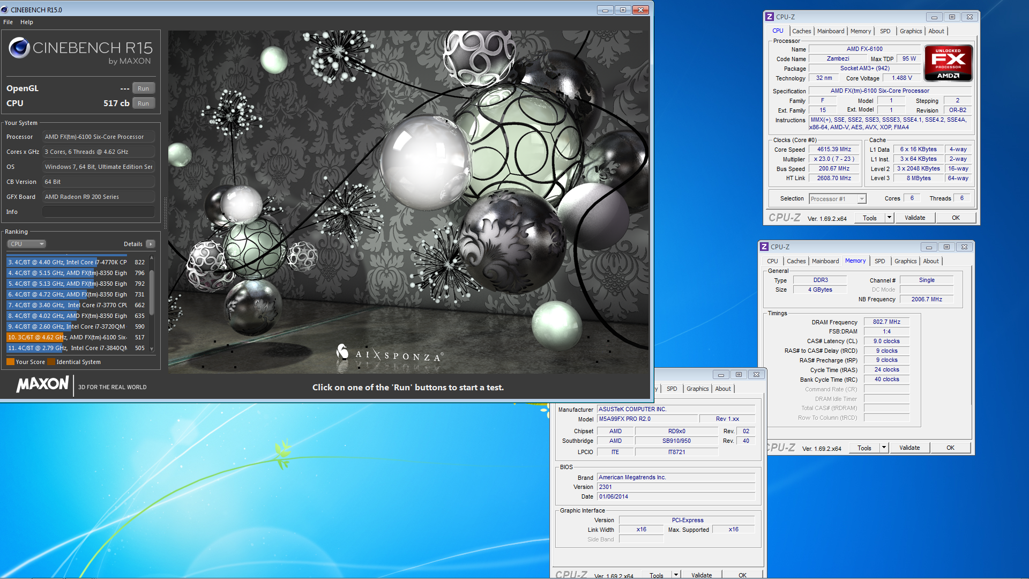Screen dimensions: 1029x579
Task: Close the Mainboard CPU-Z window
Action: tap(756, 374)
